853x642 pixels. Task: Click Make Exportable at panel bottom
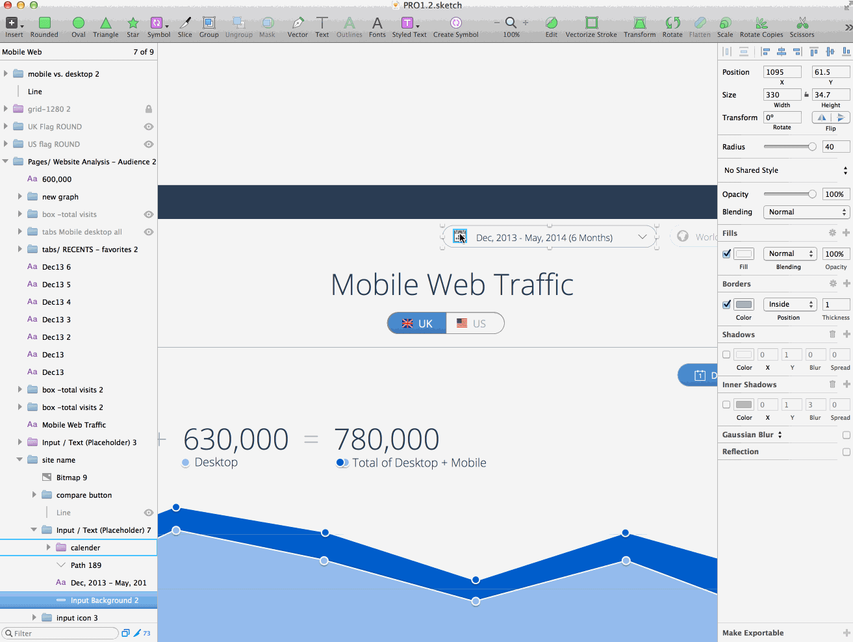[x=753, y=633]
